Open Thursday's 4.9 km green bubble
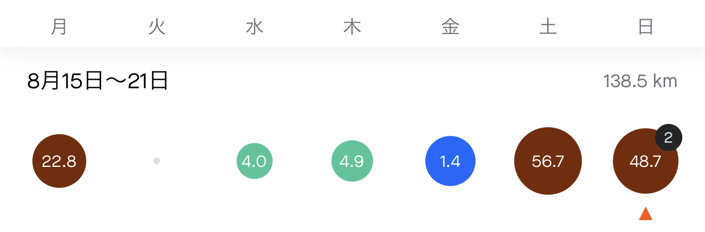 (352, 161)
